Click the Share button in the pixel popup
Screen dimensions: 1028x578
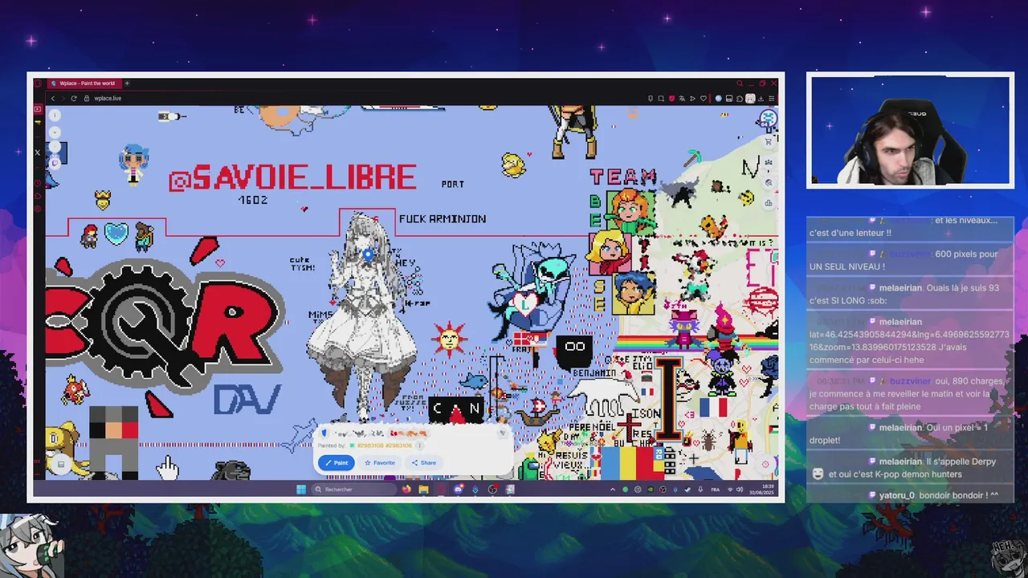tap(423, 462)
